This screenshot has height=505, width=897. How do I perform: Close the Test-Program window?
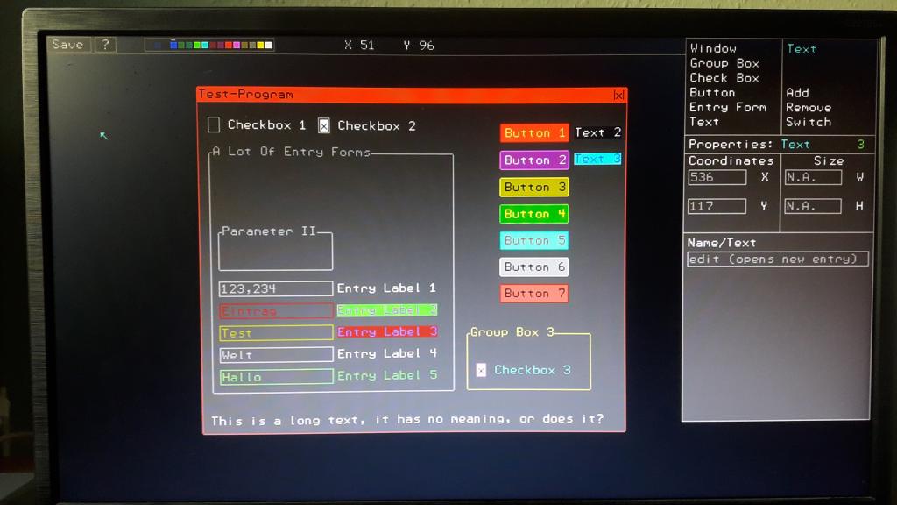[618, 95]
